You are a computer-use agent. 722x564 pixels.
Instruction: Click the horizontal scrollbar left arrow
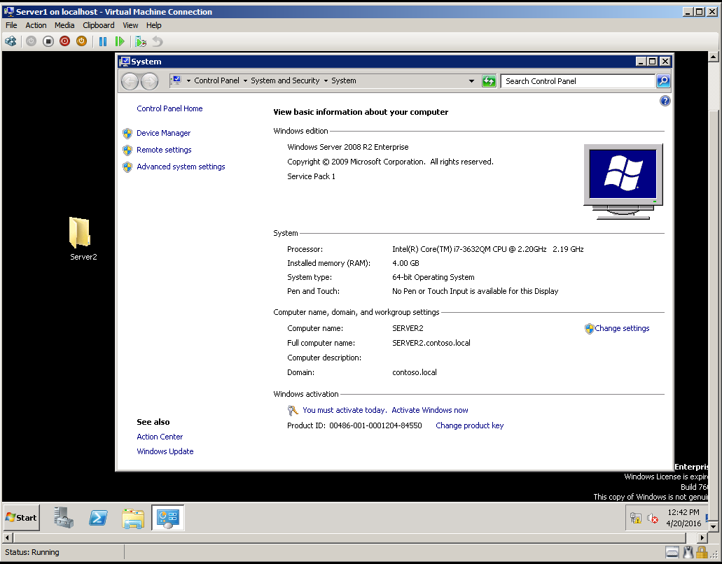tap(8, 537)
